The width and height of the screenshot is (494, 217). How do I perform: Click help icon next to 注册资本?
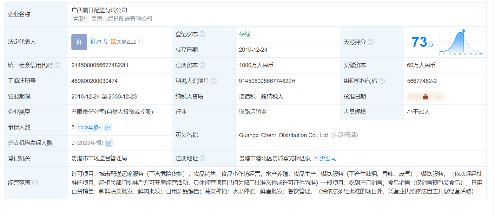202,65
